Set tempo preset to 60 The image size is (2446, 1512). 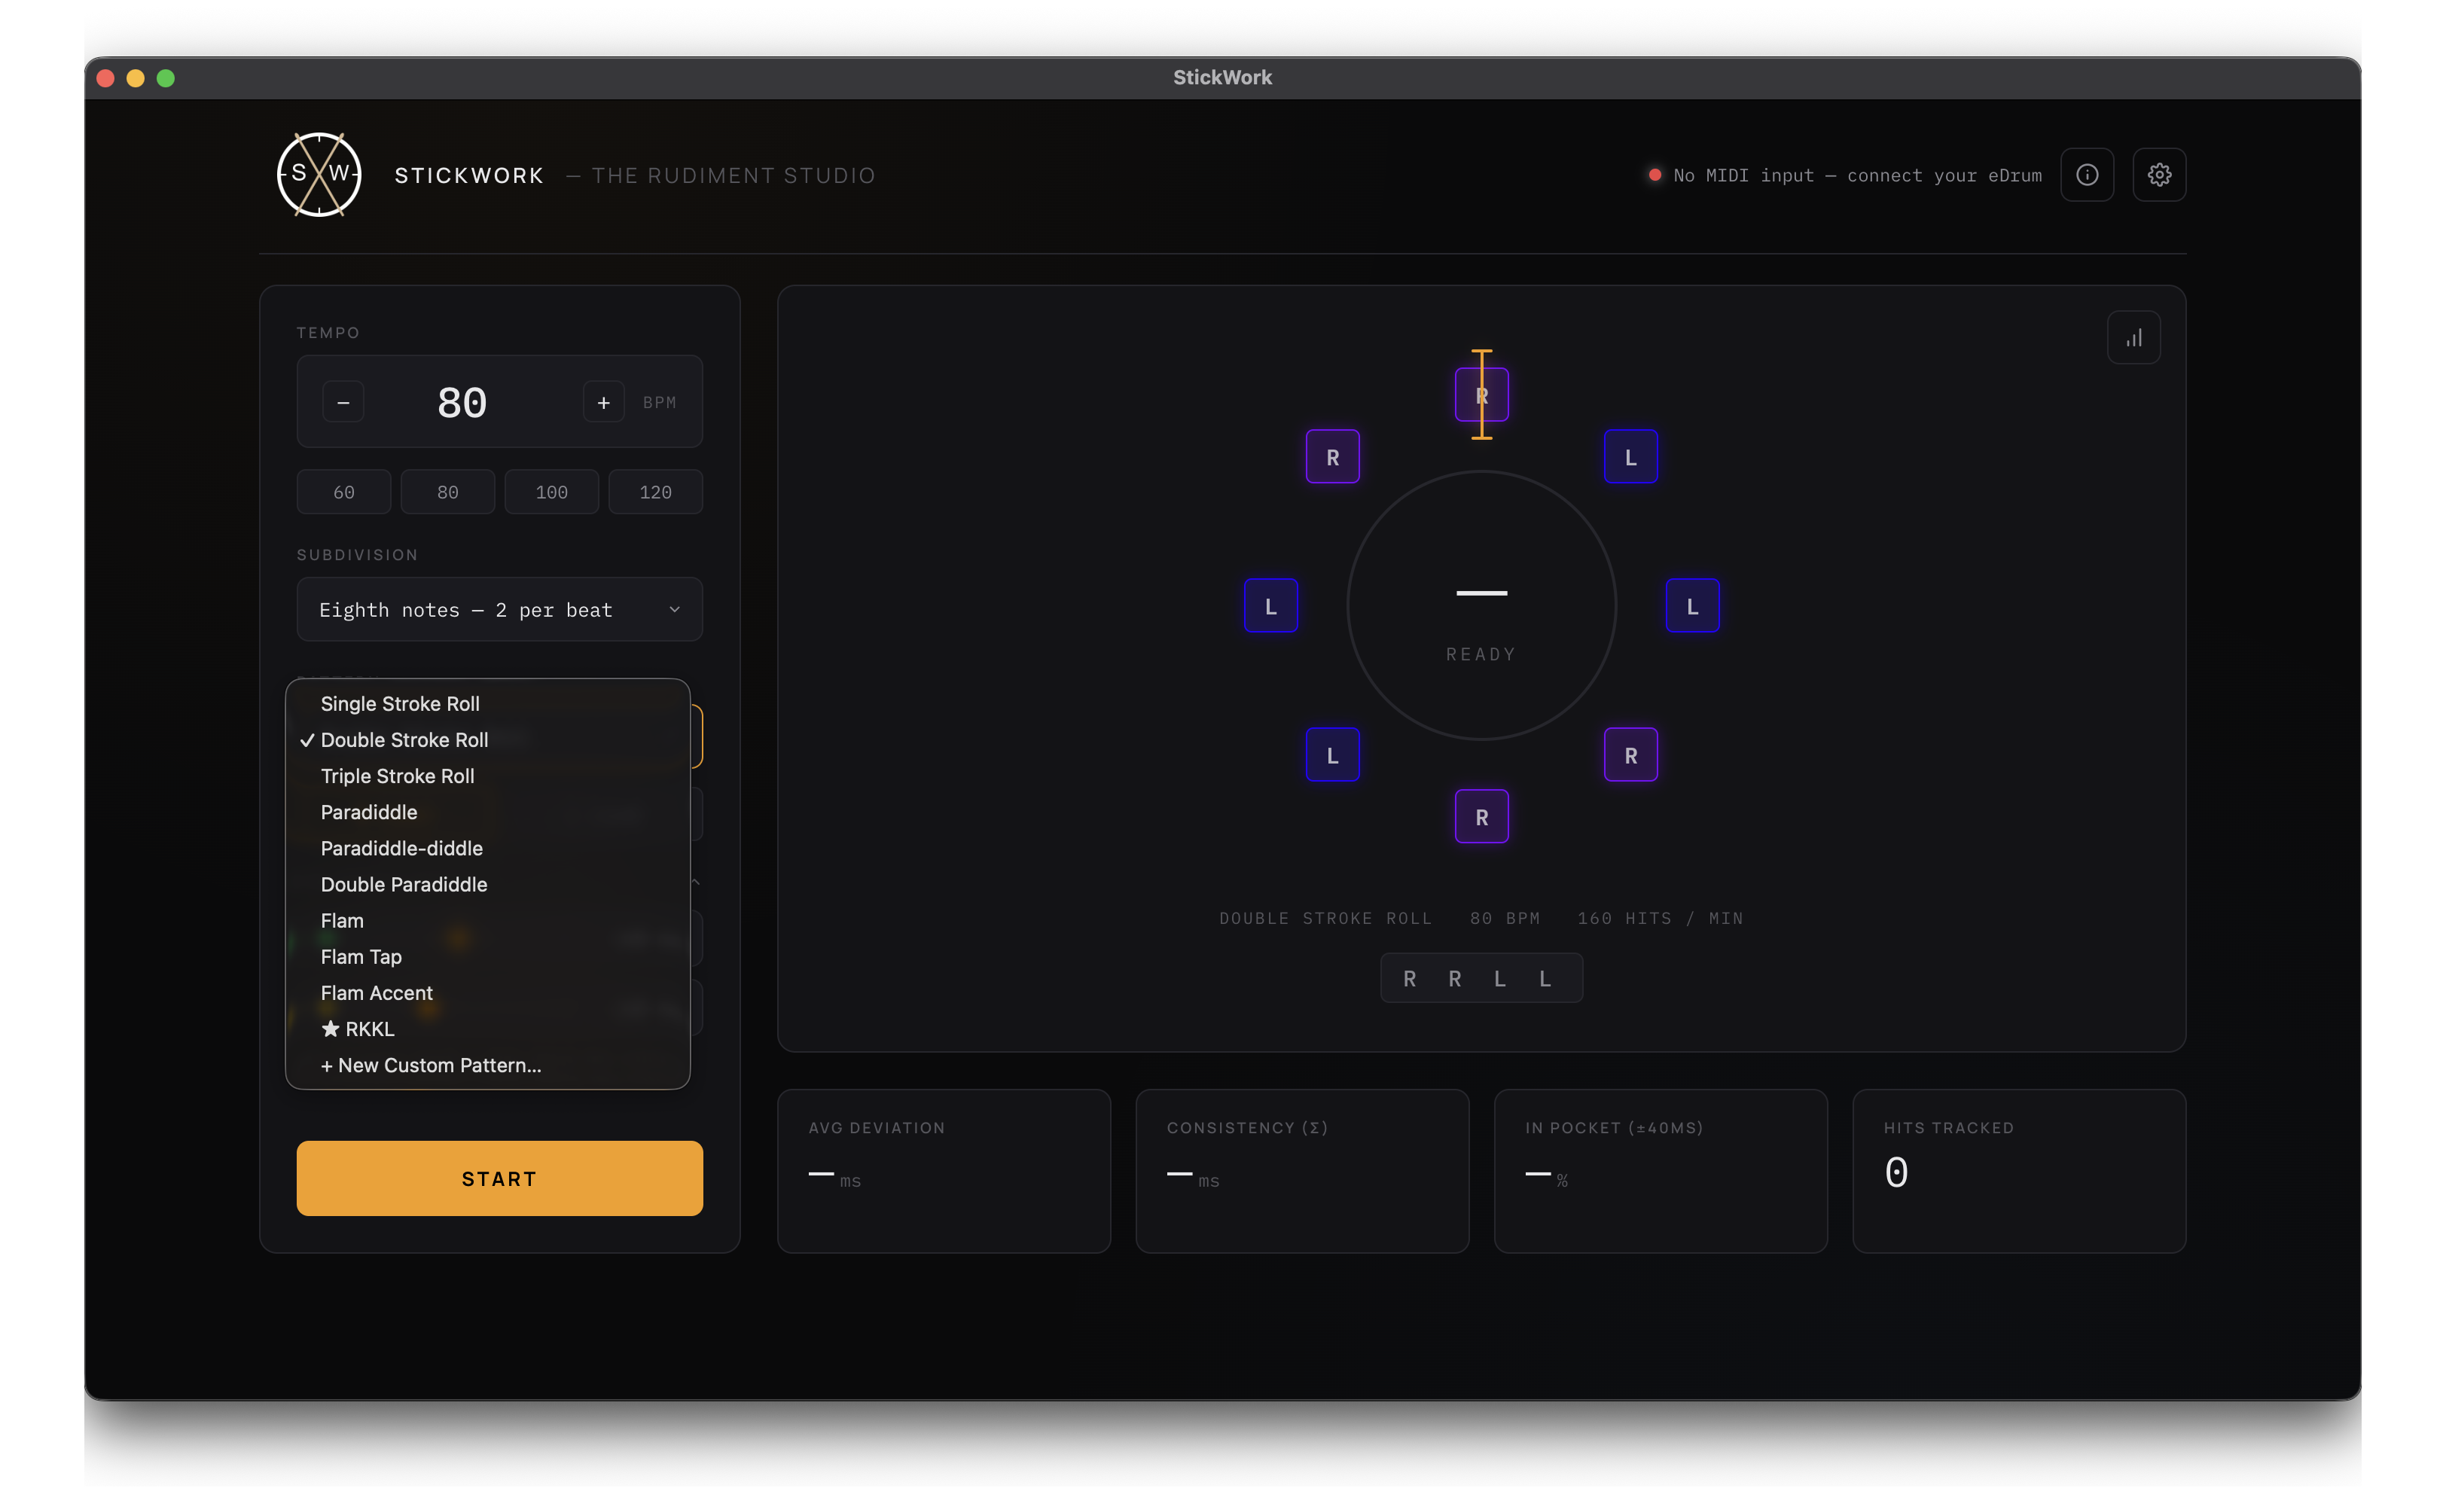click(x=343, y=492)
